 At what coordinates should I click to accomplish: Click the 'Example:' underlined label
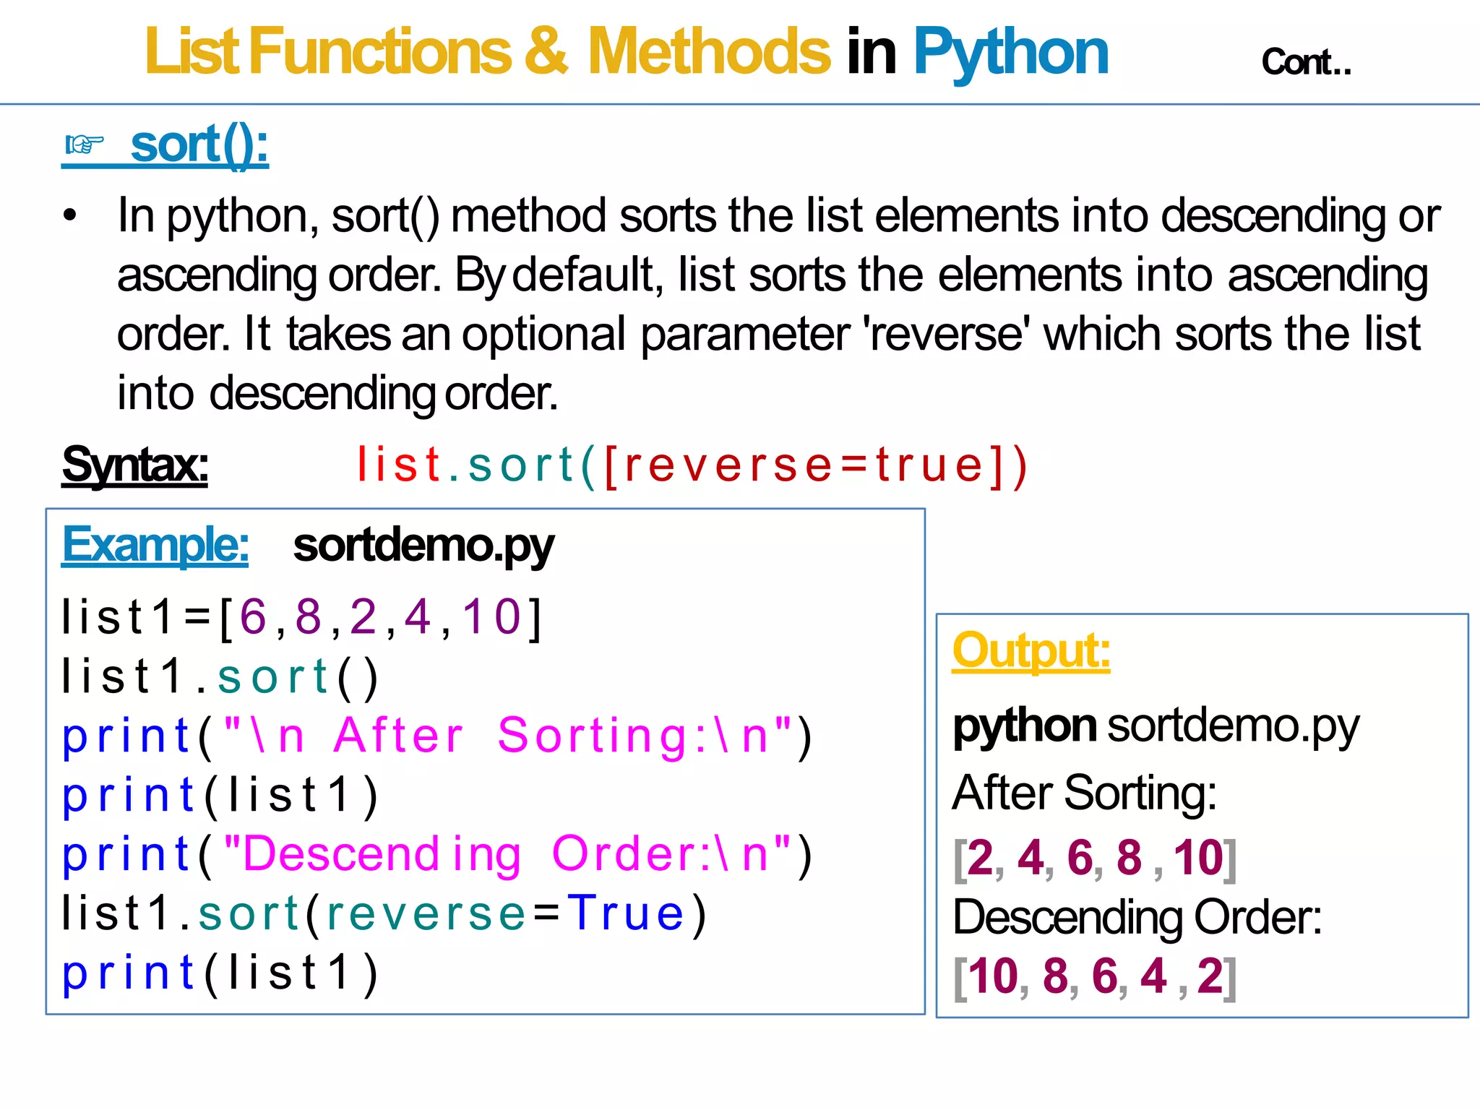[x=155, y=544]
